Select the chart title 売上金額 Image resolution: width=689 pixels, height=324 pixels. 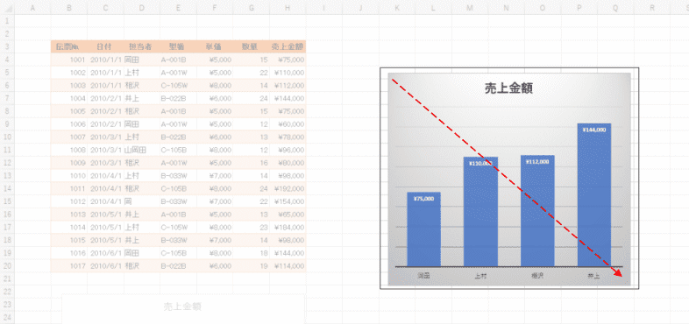[x=508, y=88]
